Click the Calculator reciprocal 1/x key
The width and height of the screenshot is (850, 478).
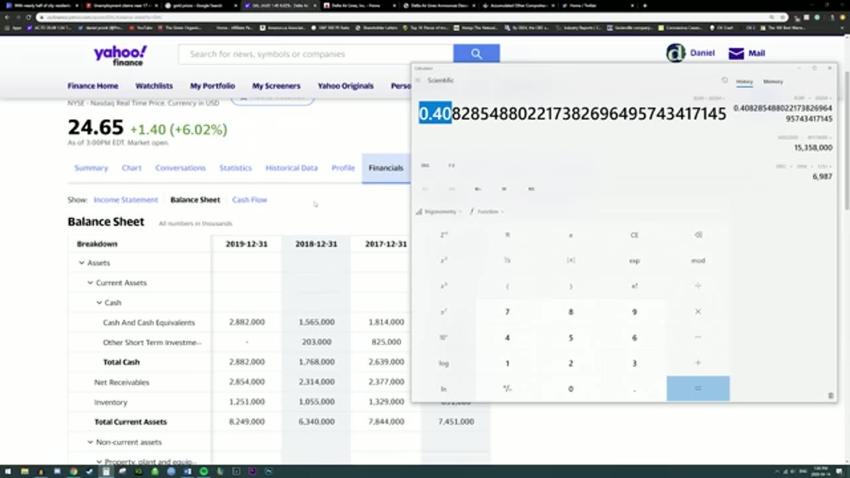click(x=507, y=261)
